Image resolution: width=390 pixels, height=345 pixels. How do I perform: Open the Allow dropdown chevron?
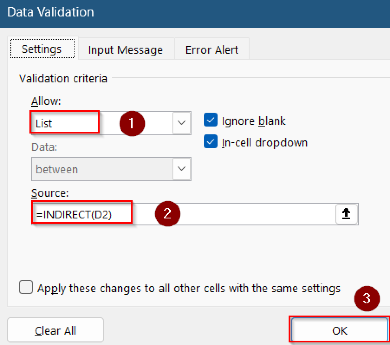pos(181,123)
